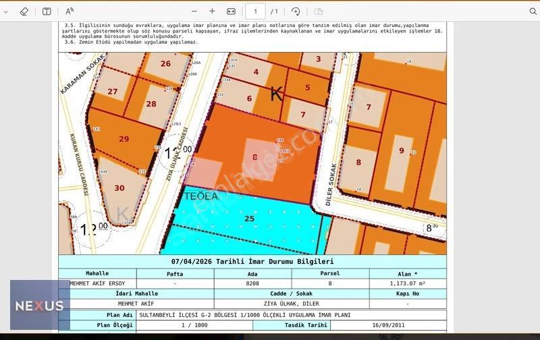Click the 'Plan Ölçeği' label

pos(115,325)
